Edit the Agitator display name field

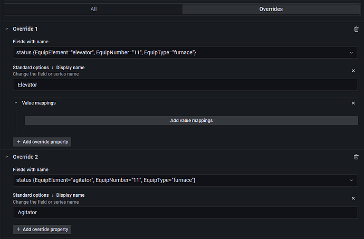[185, 212]
